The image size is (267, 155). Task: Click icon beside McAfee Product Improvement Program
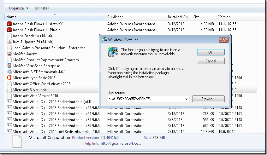click(x=9, y=60)
